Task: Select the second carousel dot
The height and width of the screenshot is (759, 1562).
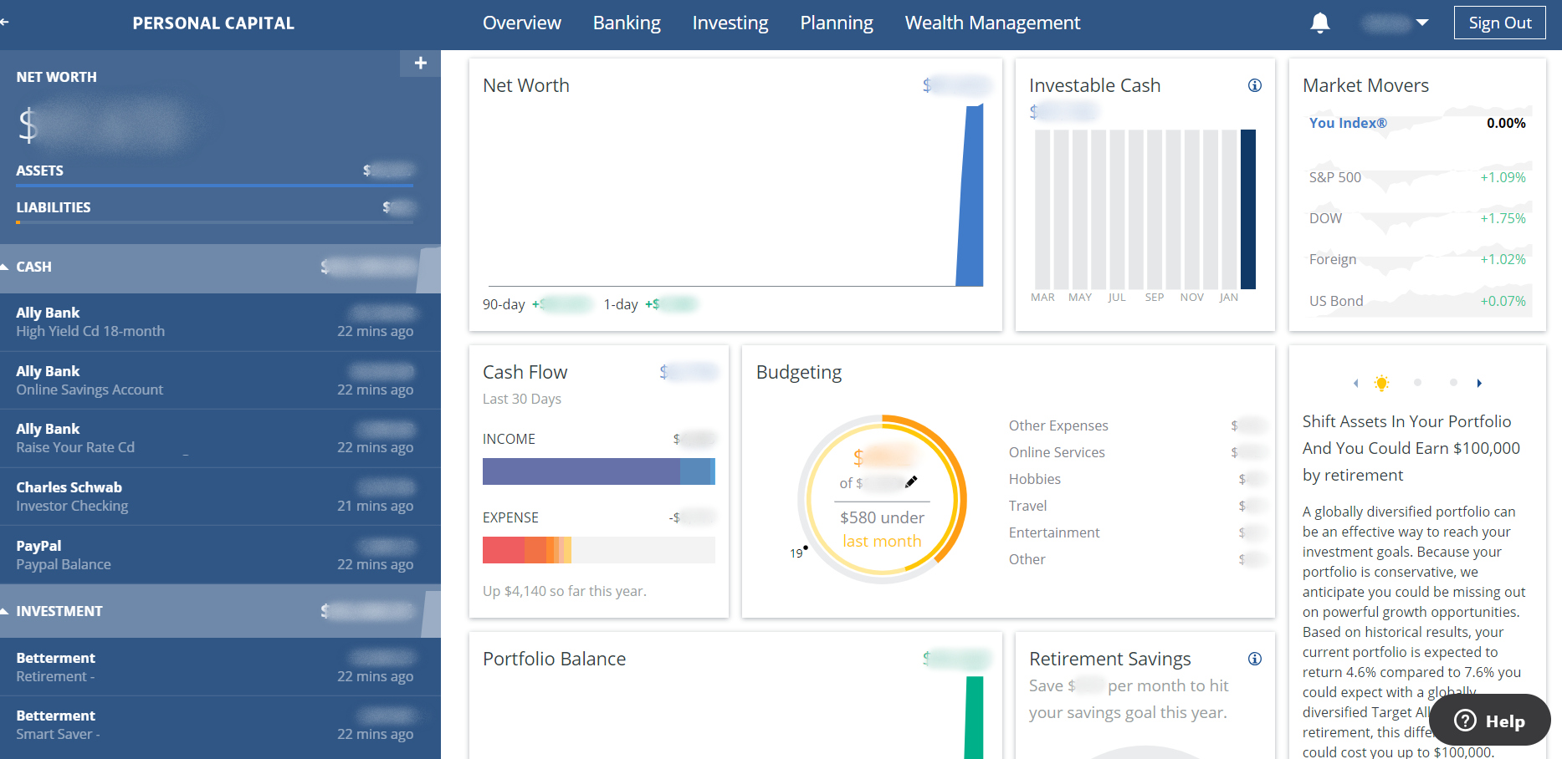Action: click(1417, 383)
